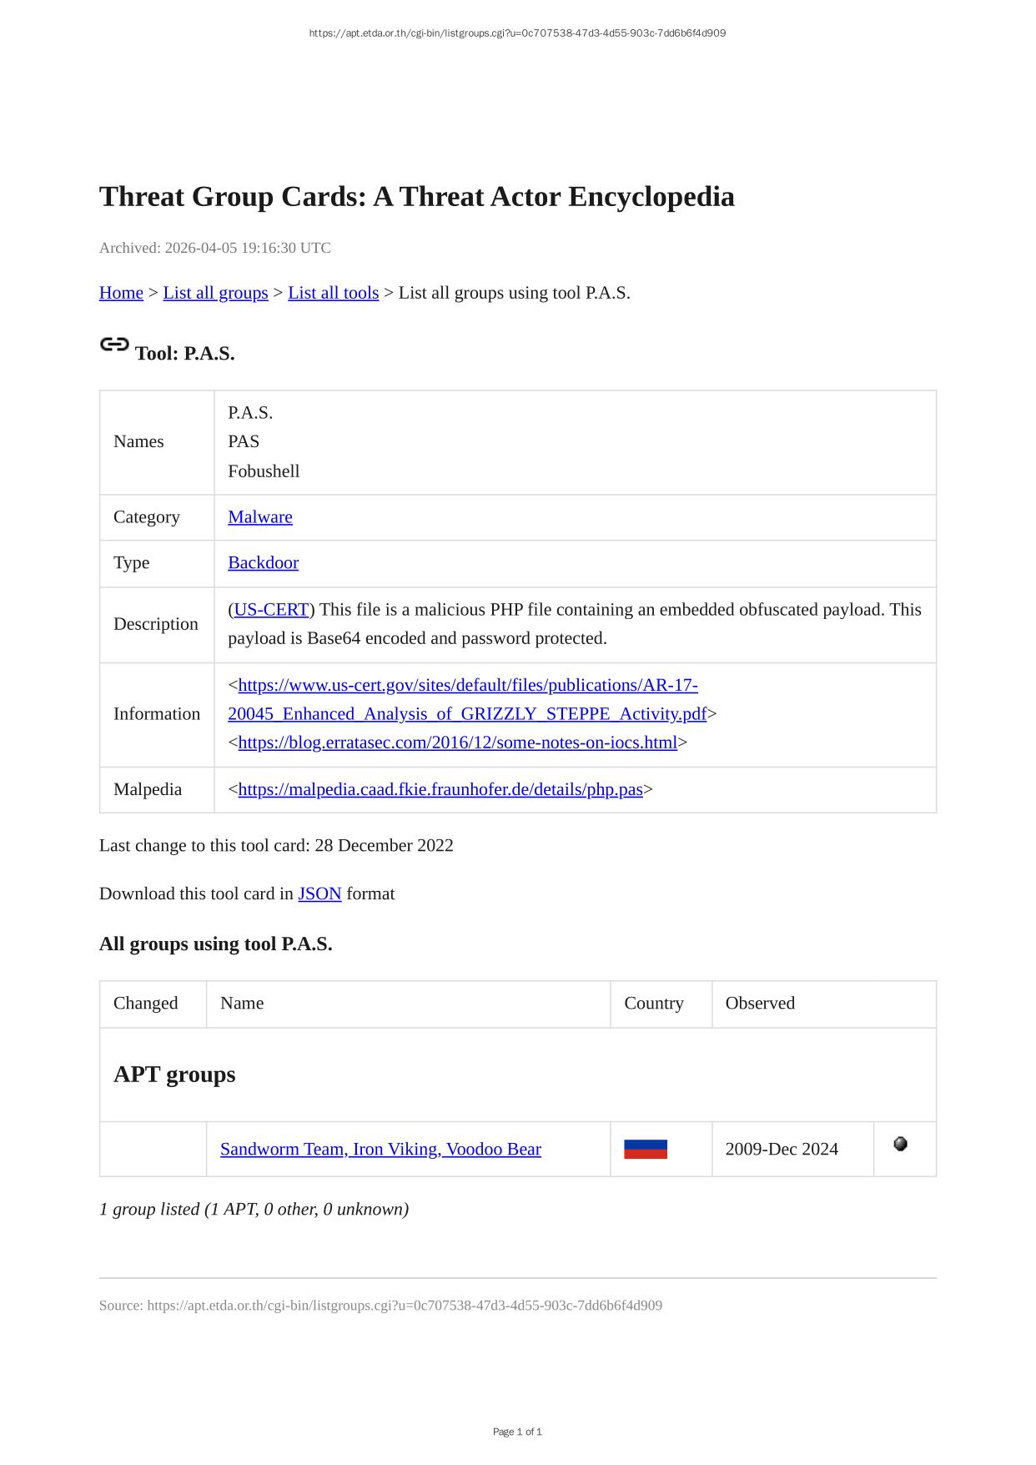Viewport: 1036px width, 1465px height.
Task: Click the Country column header
Action: pyautogui.click(x=653, y=1004)
